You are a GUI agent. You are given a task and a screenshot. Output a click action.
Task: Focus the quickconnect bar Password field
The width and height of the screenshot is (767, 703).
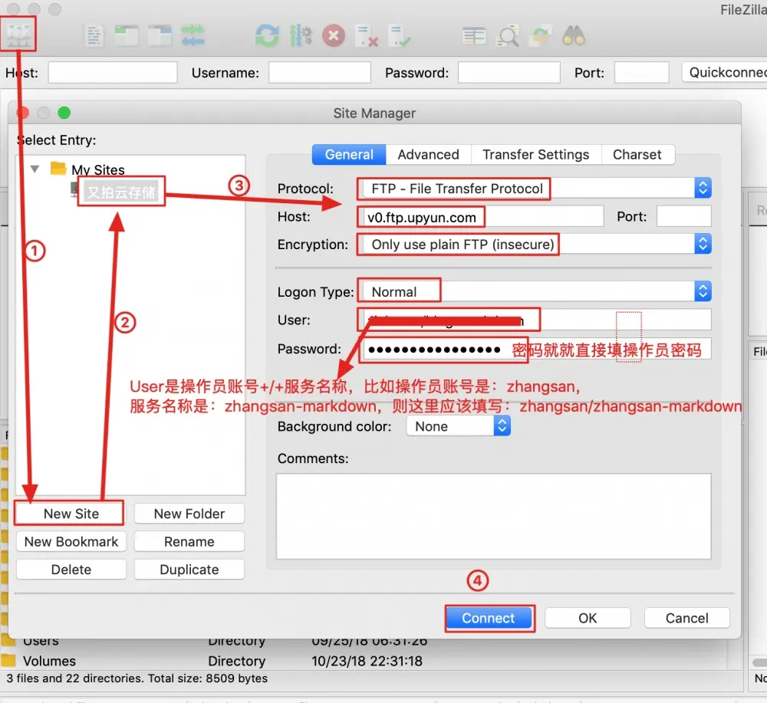point(509,72)
